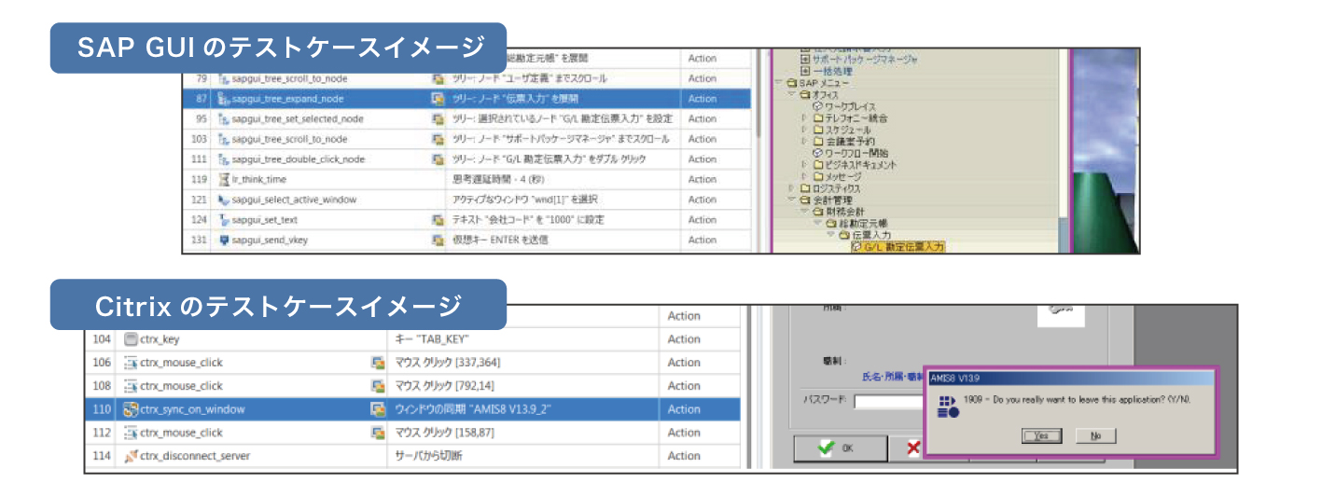The image size is (1322, 496).
Task: Collapse the 会計管理 folder
Action: click(792, 199)
